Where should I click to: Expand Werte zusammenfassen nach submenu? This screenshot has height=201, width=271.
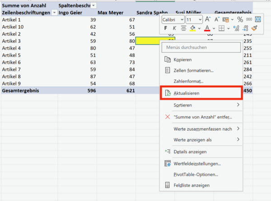(x=201, y=129)
